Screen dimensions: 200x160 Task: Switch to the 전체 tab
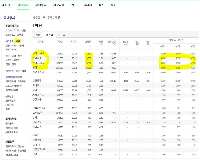coord(38,35)
